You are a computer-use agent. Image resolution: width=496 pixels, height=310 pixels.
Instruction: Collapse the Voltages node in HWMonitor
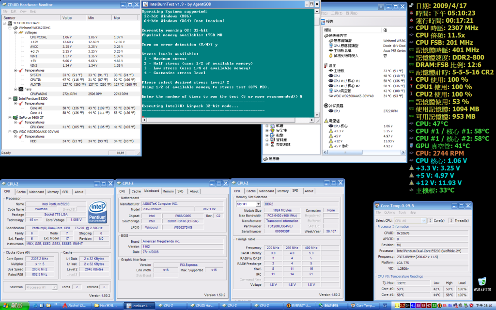point(15,32)
